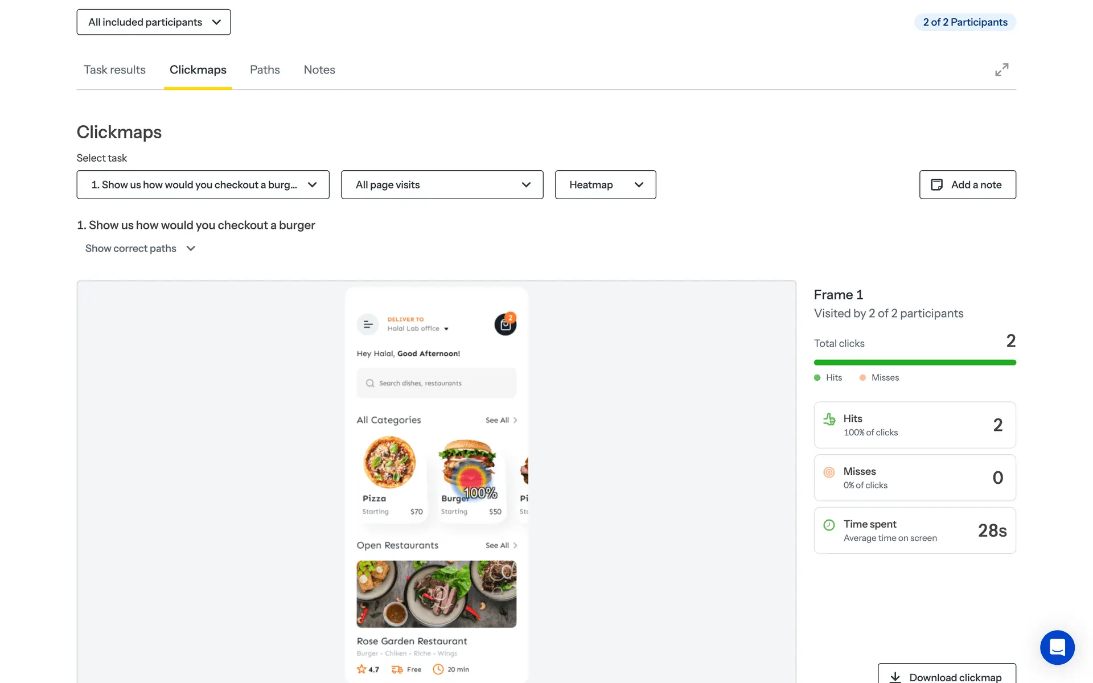Click the hamburger menu icon in prototype
1093x683 pixels.
pos(368,324)
